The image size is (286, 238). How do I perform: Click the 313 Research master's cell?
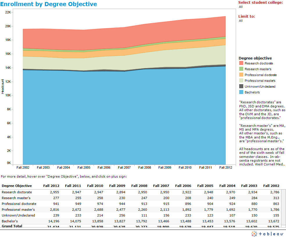click(276, 198)
